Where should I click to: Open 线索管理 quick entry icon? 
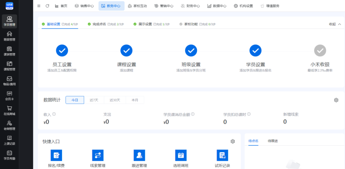(98, 155)
